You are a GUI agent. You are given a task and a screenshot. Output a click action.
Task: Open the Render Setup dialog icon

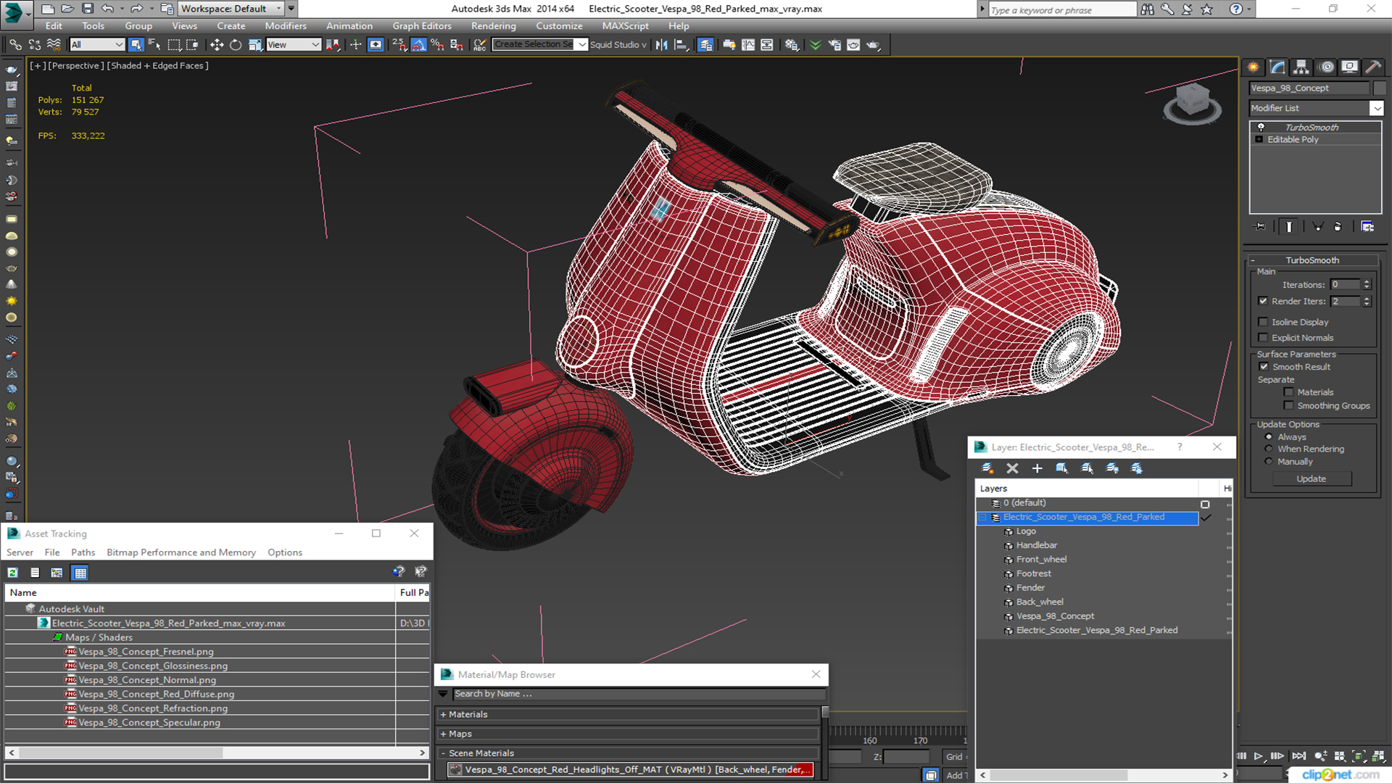834,45
